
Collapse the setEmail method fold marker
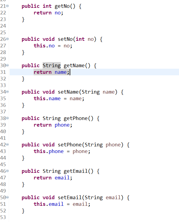[8, 197]
